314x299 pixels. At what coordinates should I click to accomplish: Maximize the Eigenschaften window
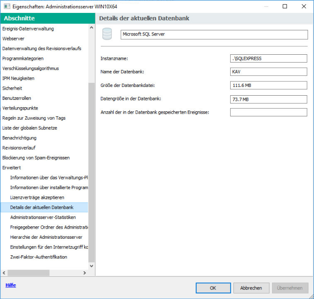(x=285, y=6)
